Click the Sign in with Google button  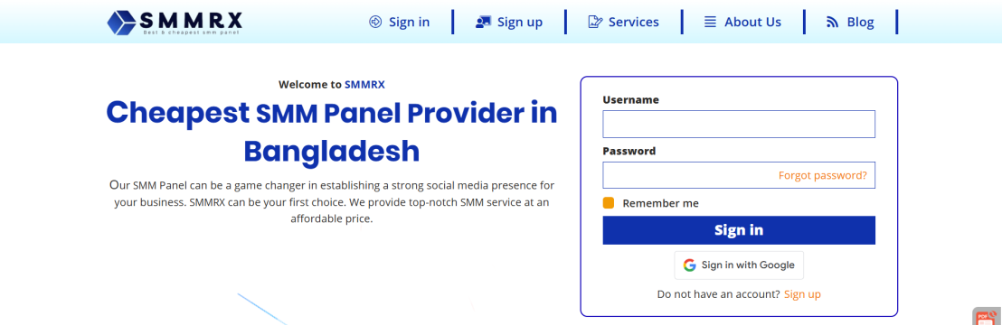739,265
